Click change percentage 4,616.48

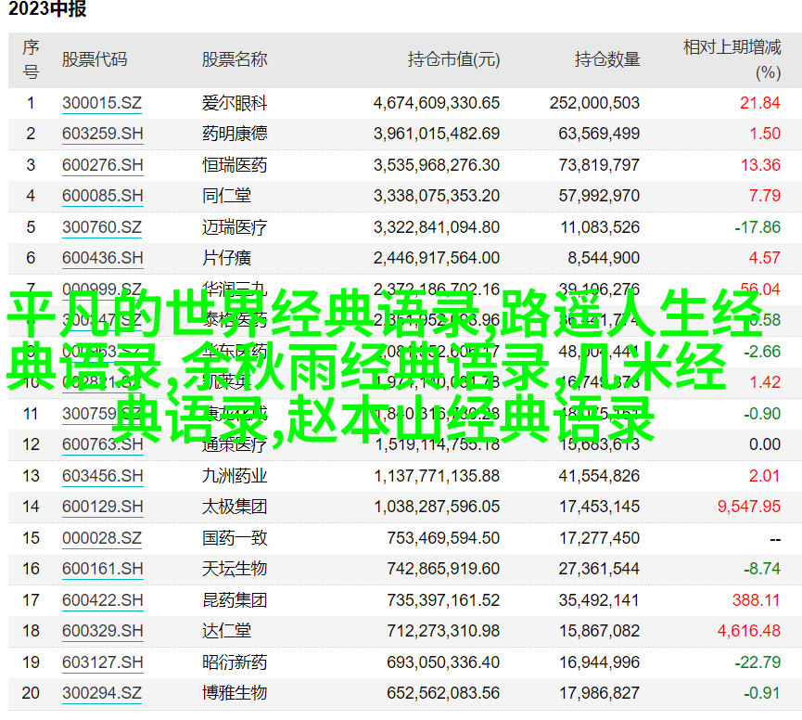coord(749,630)
